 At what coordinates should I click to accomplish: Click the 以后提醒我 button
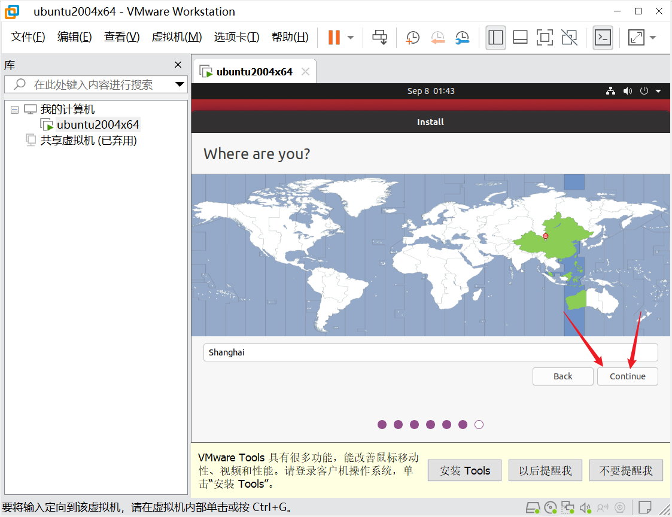[x=545, y=471]
